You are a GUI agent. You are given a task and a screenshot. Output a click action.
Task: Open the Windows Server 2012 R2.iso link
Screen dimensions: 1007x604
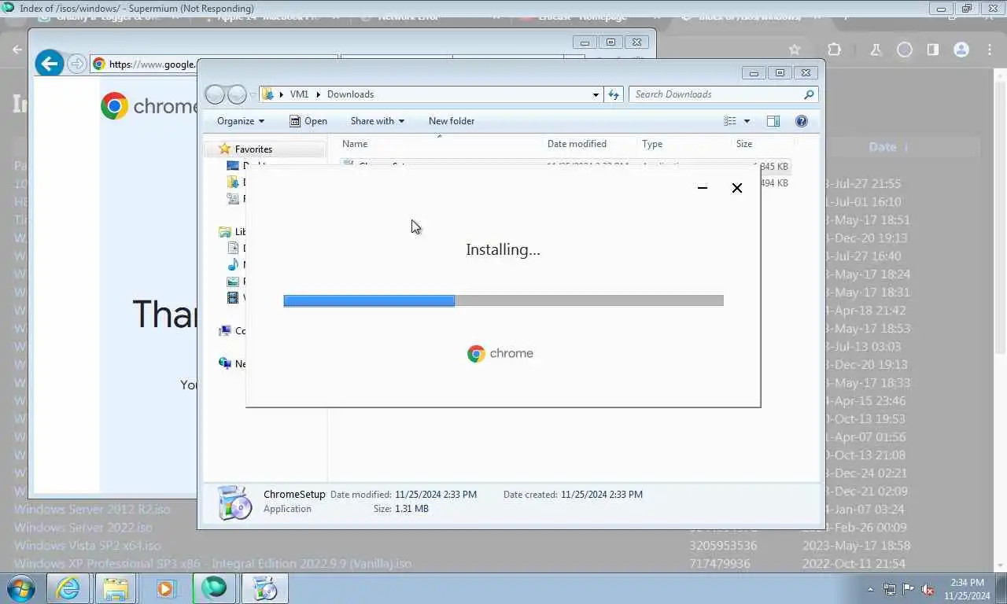[x=92, y=509]
